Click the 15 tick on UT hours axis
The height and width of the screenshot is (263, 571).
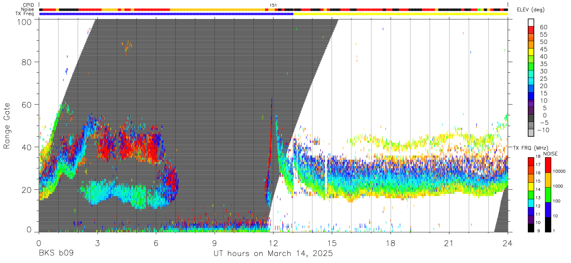(332, 243)
